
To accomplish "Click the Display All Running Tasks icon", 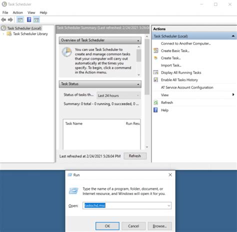I will pos(156,72).
